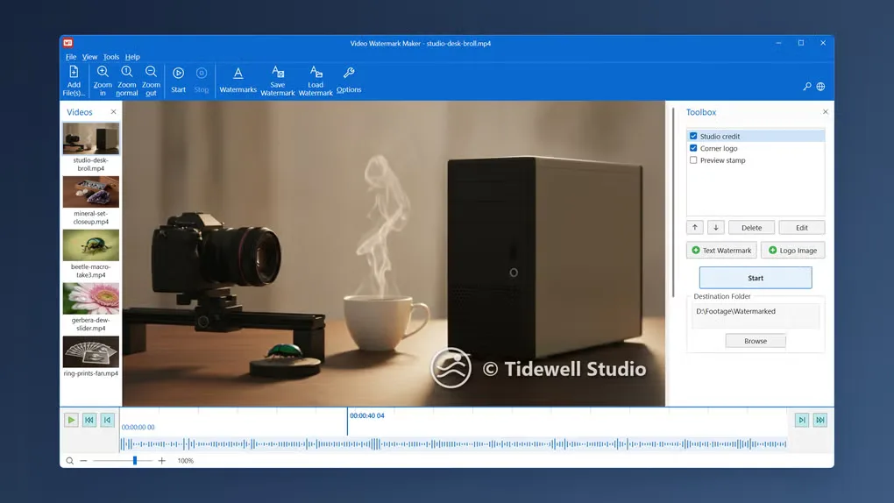Click the timeline zoom slider handle
Viewport: 894px width, 503px height.
coord(135,461)
